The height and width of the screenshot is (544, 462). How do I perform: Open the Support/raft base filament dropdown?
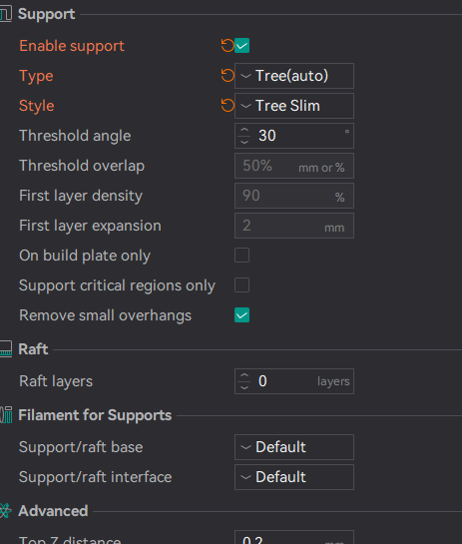click(x=294, y=447)
